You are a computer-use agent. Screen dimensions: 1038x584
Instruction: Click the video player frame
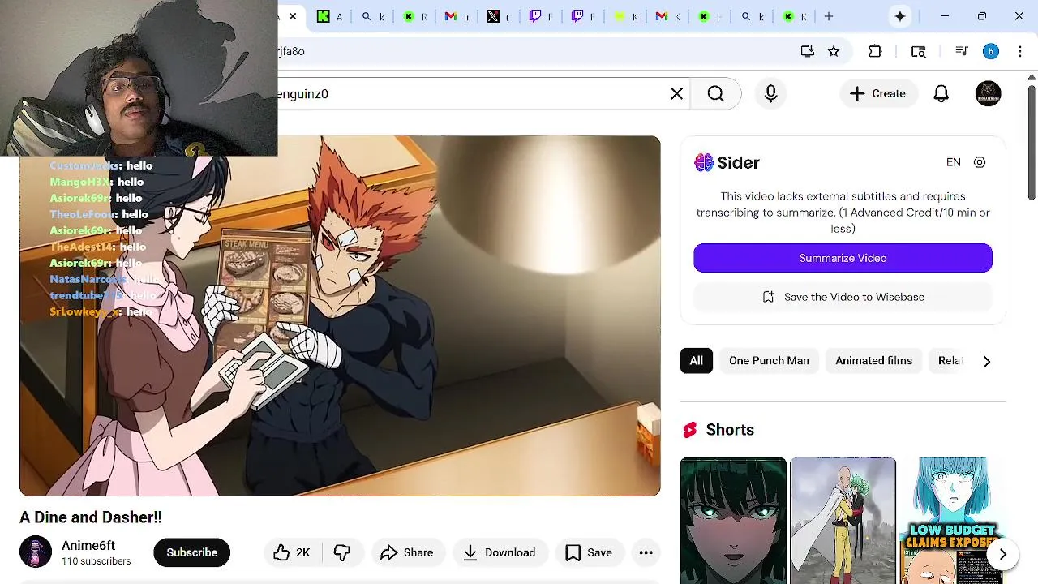[x=340, y=316]
